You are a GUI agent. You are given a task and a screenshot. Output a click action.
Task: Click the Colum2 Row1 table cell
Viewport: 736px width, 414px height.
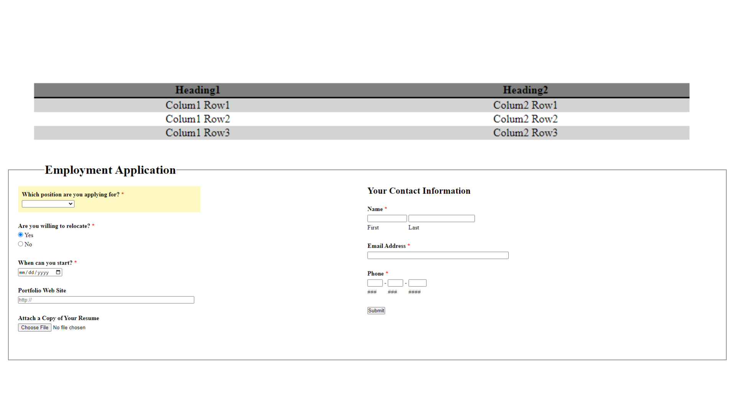point(526,105)
